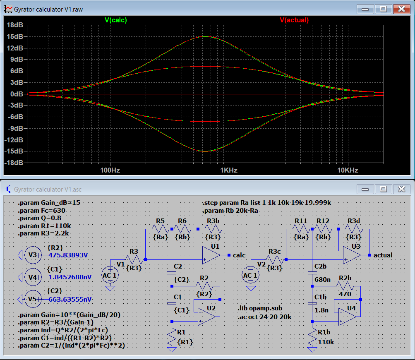The image size is (415, 360).
Task: Click voltage source V4 symbol
Action: [x=33, y=277]
